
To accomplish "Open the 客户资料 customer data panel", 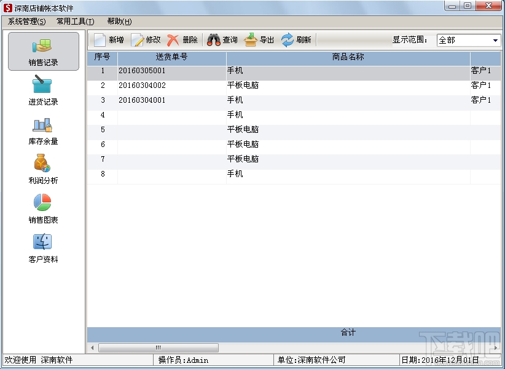I will (44, 248).
